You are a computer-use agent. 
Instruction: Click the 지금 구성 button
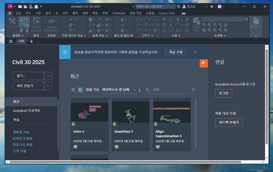176,52
